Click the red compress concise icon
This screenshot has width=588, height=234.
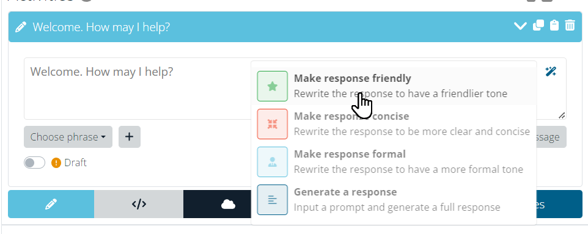pos(272,124)
